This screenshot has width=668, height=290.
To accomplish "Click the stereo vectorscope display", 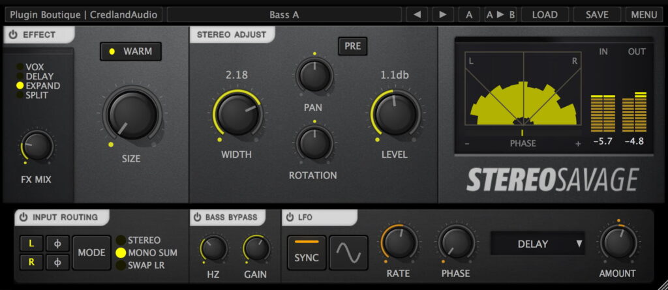I will 523,89.
